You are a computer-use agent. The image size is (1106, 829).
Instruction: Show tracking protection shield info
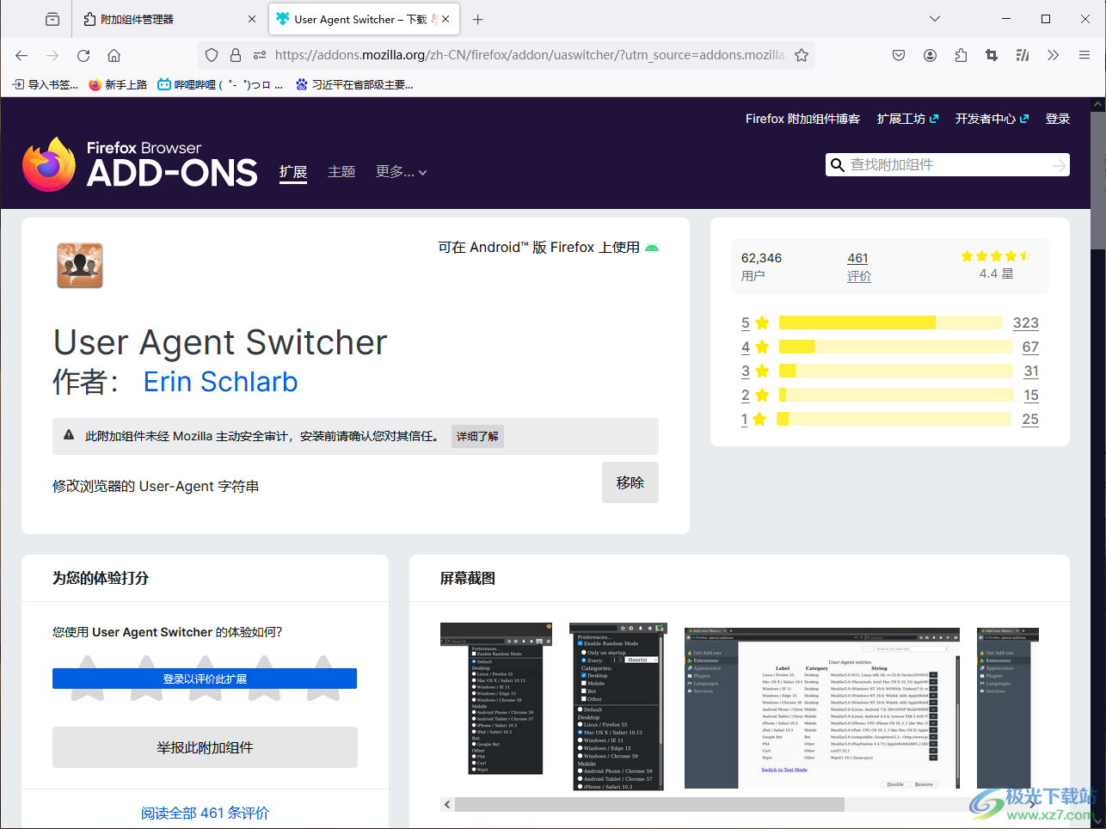pos(212,55)
